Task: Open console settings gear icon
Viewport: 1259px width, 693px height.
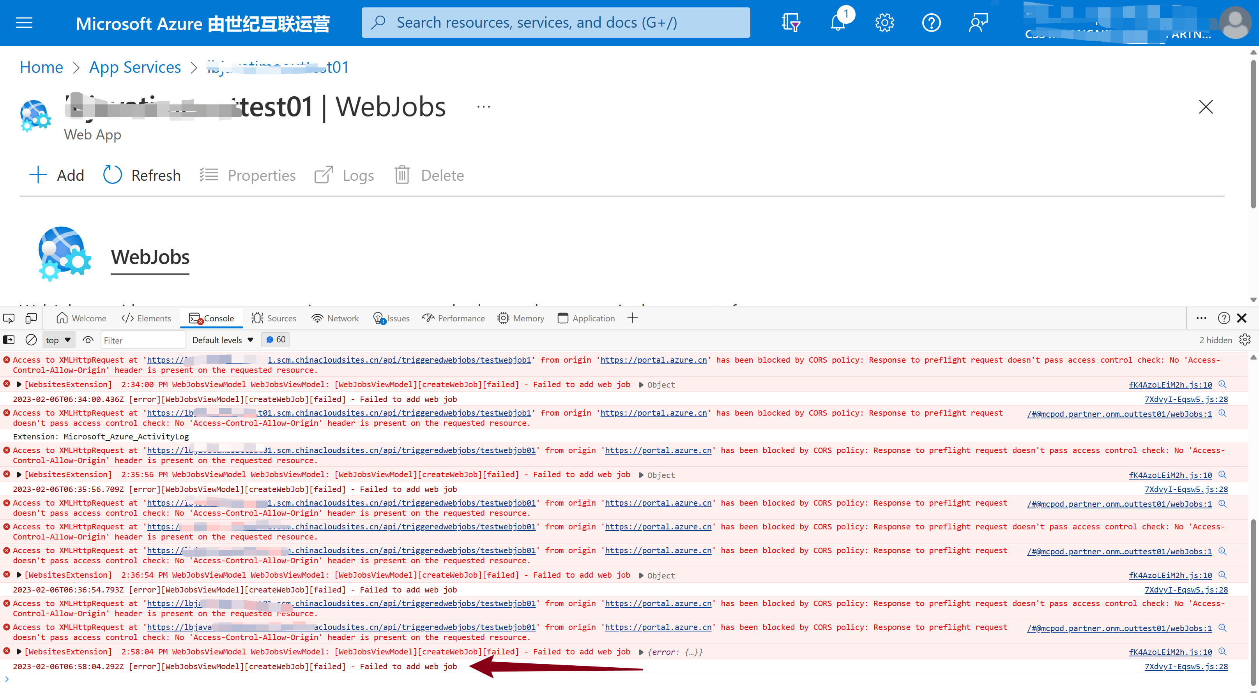Action: point(1245,340)
